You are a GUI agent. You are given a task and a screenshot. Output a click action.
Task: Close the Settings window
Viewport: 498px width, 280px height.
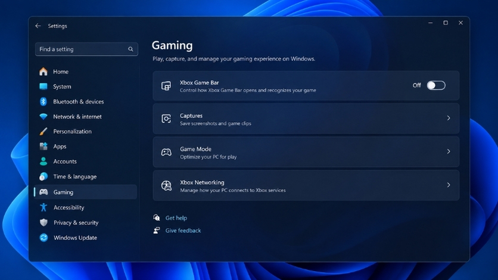click(460, 23)
